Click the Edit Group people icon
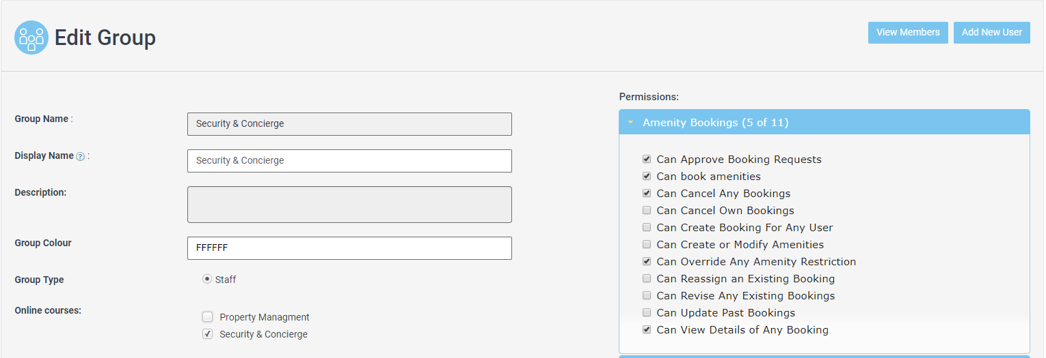1046x358 pixels. click(x=31, y=38)
